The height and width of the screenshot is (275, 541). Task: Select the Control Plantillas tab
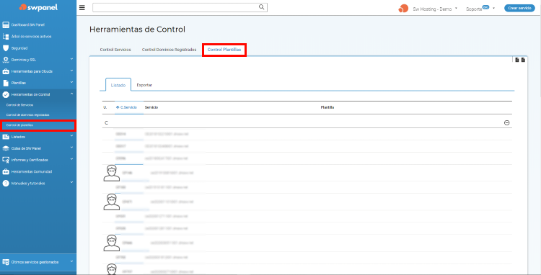click(x=224, y=50)
